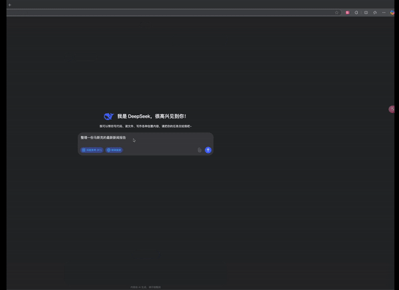Screen dimensions: 399x290
Task: Add this page to favorites via star icon
Action: [x=336, y=13]
